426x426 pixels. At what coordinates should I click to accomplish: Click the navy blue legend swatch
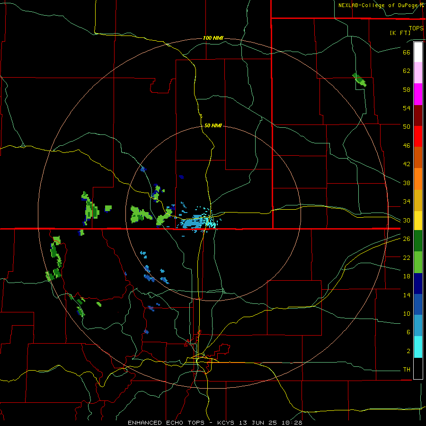(x=418, y=284)
